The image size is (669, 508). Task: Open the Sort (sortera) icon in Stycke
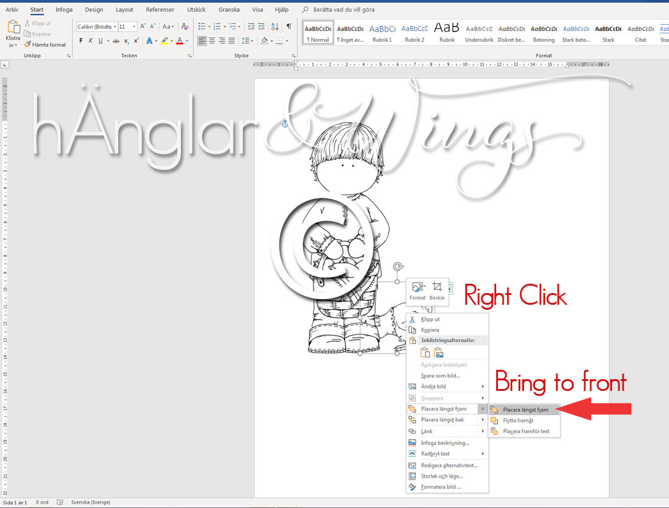[274, 27]
